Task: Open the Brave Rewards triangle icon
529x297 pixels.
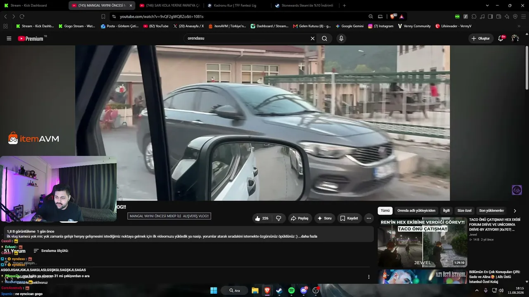Action: tap(401, 16)
